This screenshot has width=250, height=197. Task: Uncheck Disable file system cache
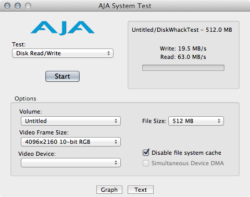146,153
